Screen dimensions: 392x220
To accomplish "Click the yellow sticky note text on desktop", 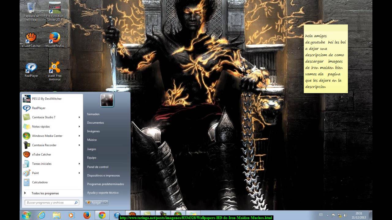I will 326,61.
